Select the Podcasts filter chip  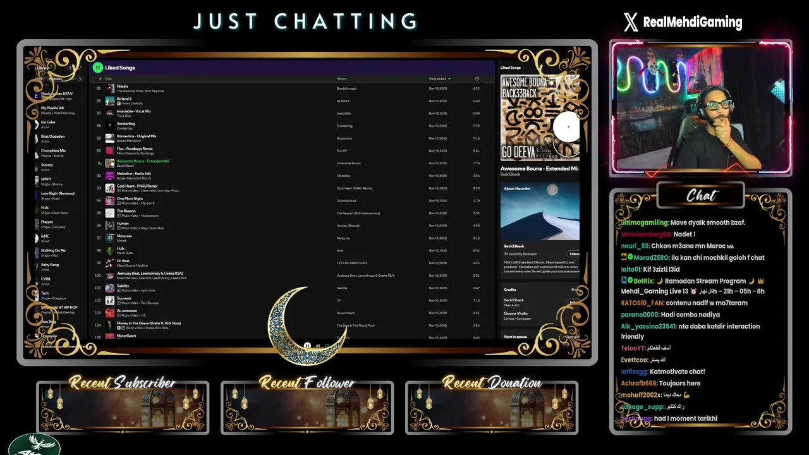tap(56, 79)
